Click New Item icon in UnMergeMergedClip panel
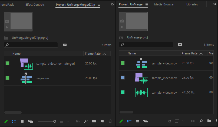This screenshot has width=218, height=127. (x=102, y=121)
